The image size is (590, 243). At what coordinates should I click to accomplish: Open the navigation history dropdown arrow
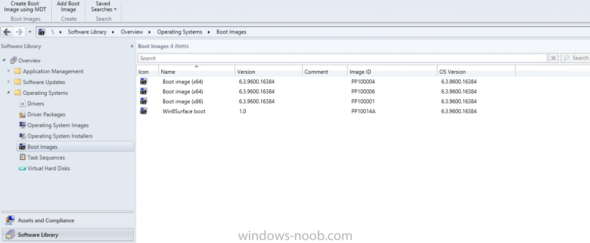pos(30,32)
